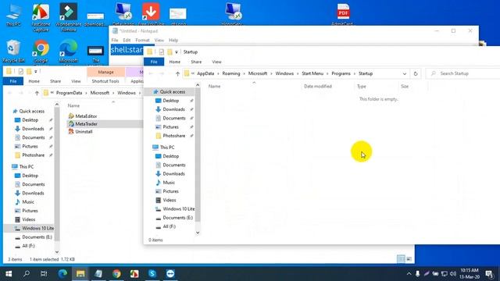Screen dimensions: 500x281
Task: Click ProgramData in back Explorer breadcrumb
Action: 69,93
